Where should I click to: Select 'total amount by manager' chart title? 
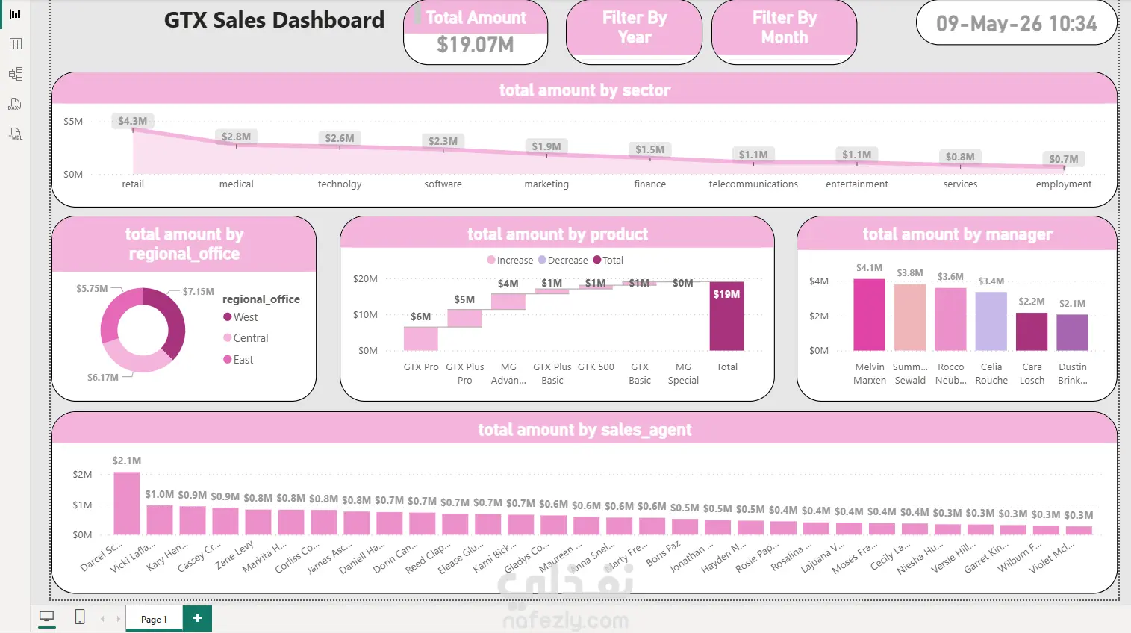click(x=957, y=234)
